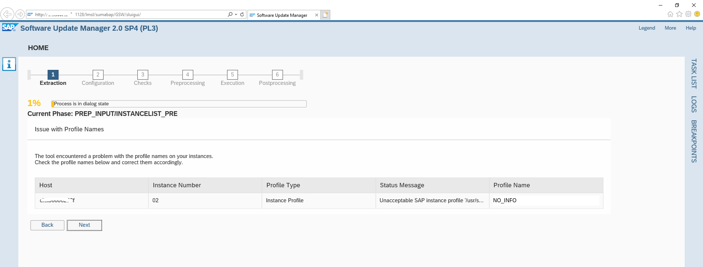Click the HOME heading
Screen dimensions: 703x267
[x=38, y=48]
